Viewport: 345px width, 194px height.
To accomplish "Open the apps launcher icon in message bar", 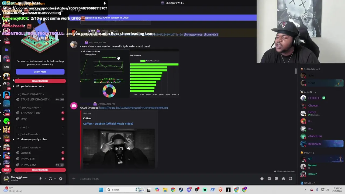I will 291,179.
